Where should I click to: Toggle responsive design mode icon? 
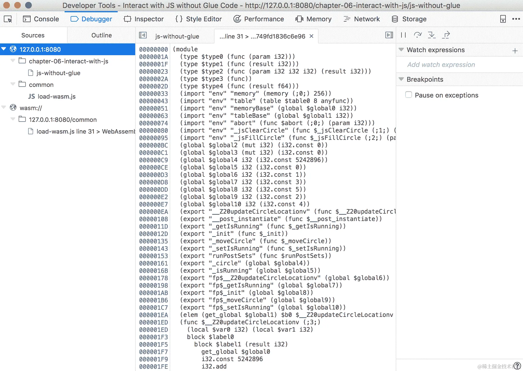[x=503, y=19]
